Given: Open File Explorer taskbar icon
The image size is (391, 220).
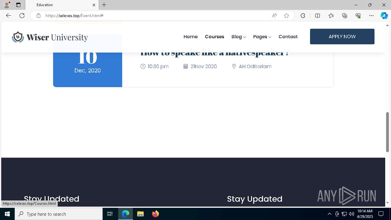Looking at the screenshot, I should click(x=141, y=214).
